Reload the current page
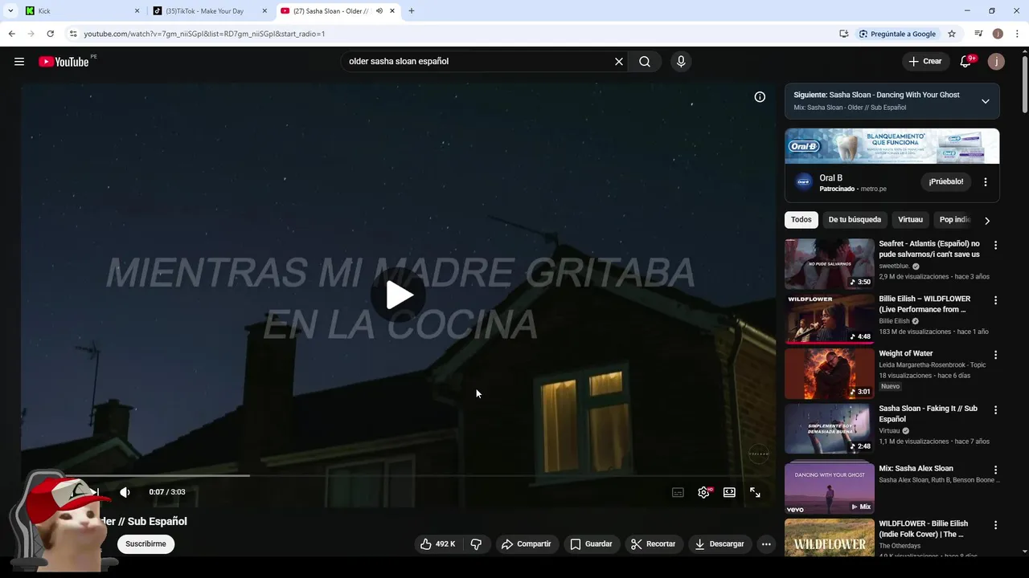Screen dimensions: 1029x578 point(50,34)
